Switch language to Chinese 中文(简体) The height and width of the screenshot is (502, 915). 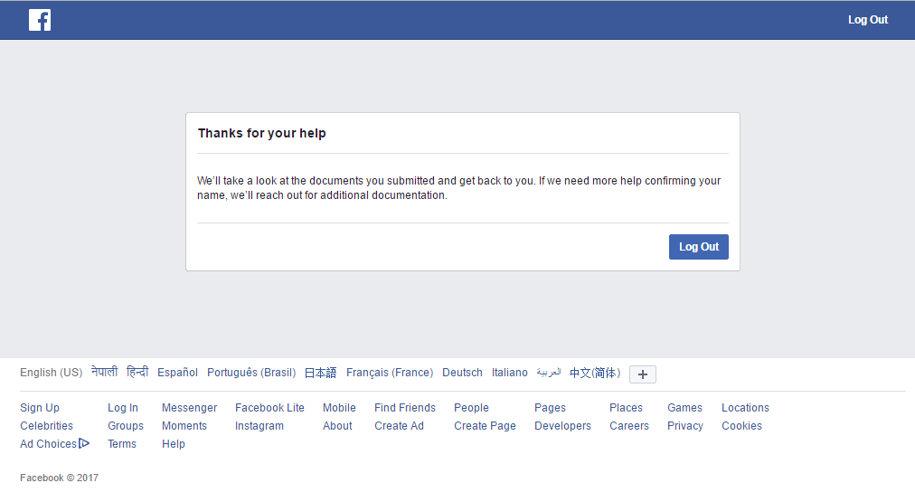tap(595, 373)
